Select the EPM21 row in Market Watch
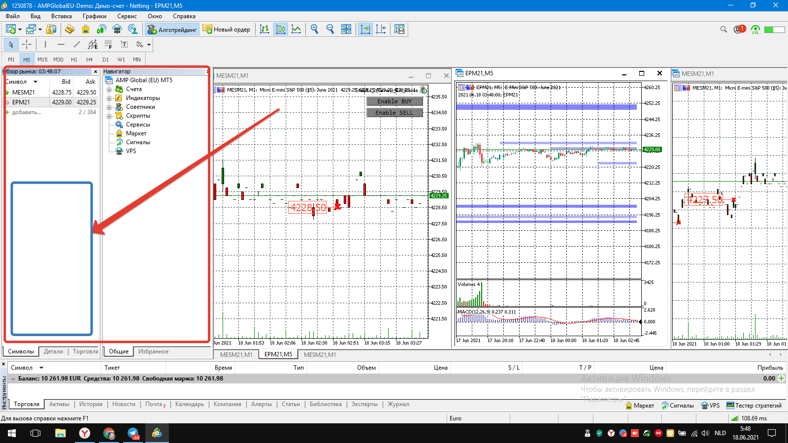The image size is (788, 443). tap(51, 102)
